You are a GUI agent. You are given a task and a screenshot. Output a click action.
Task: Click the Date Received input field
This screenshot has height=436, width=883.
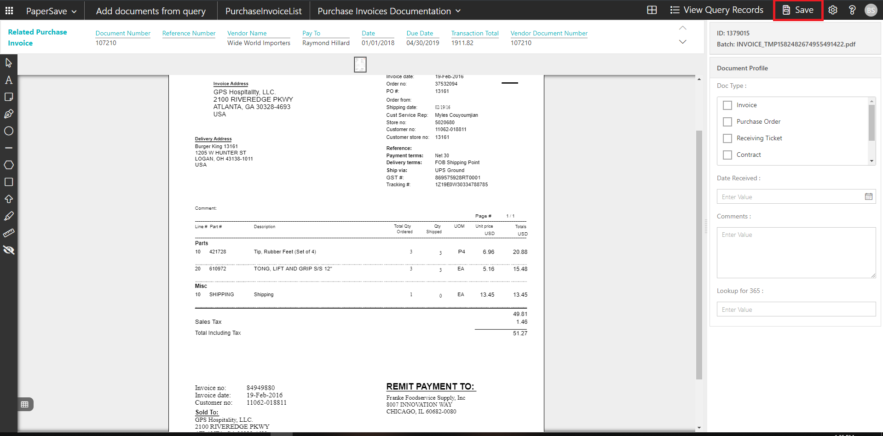pos(789,197)
